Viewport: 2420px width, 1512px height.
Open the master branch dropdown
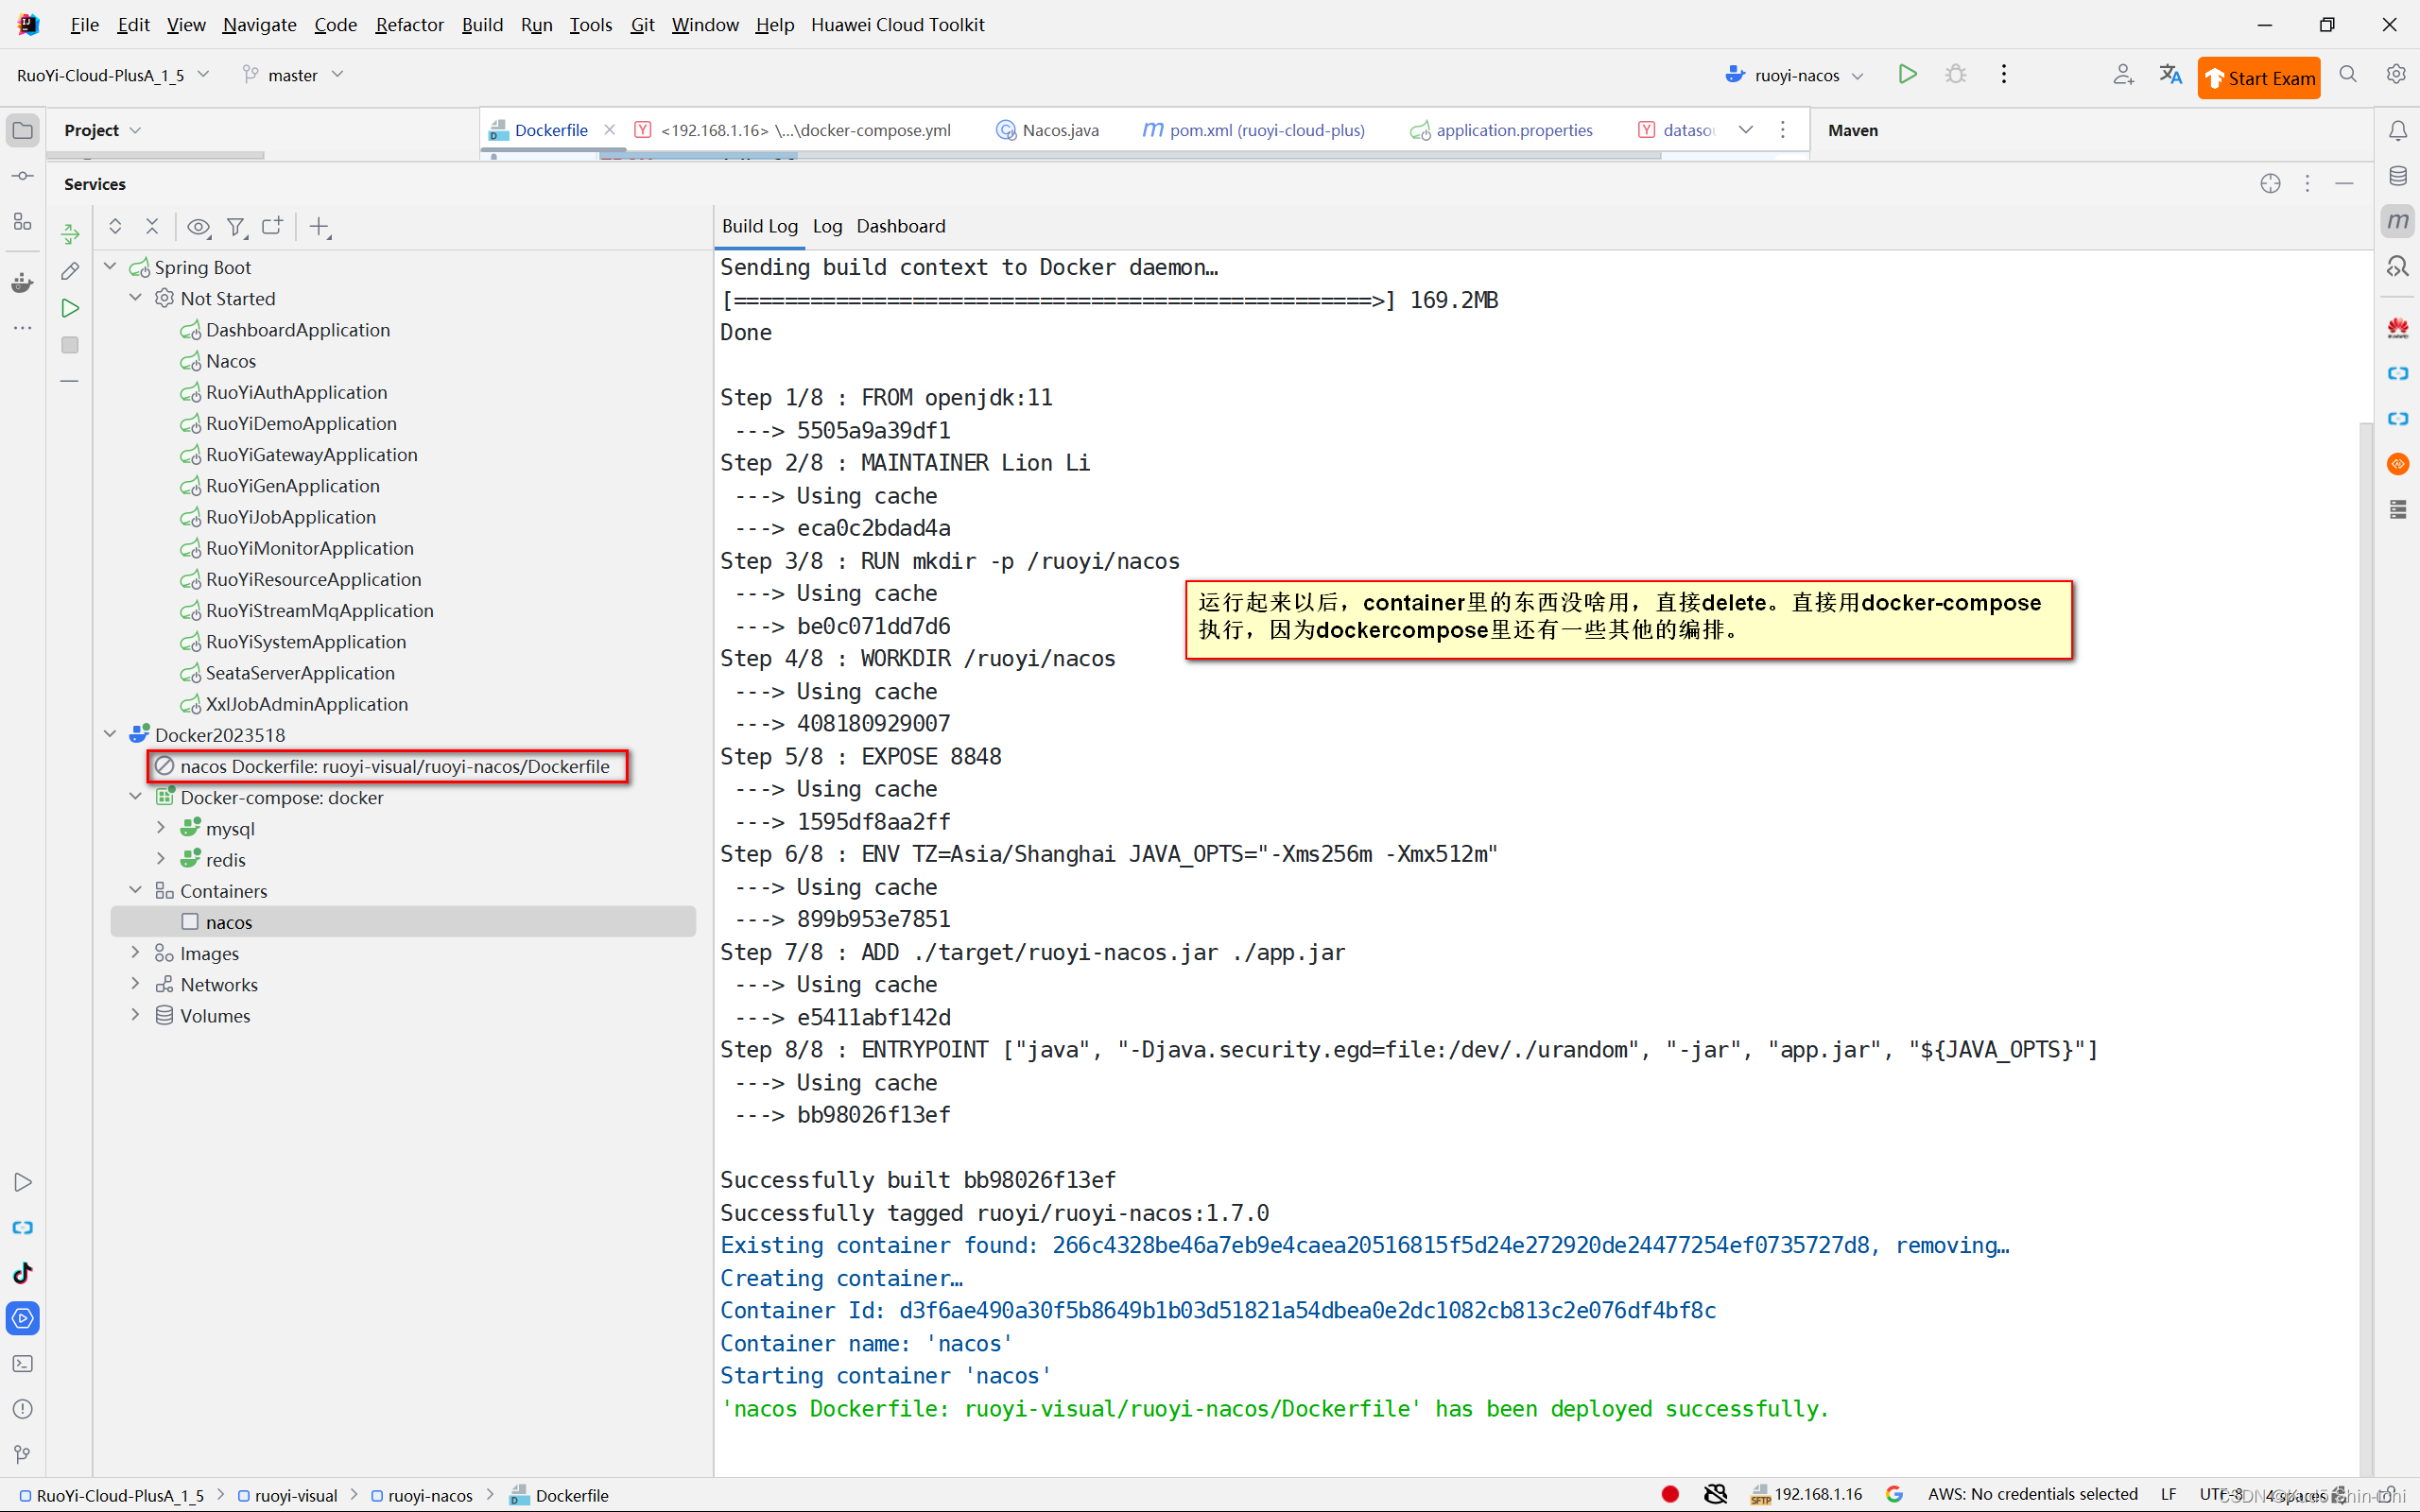(293, 75)
